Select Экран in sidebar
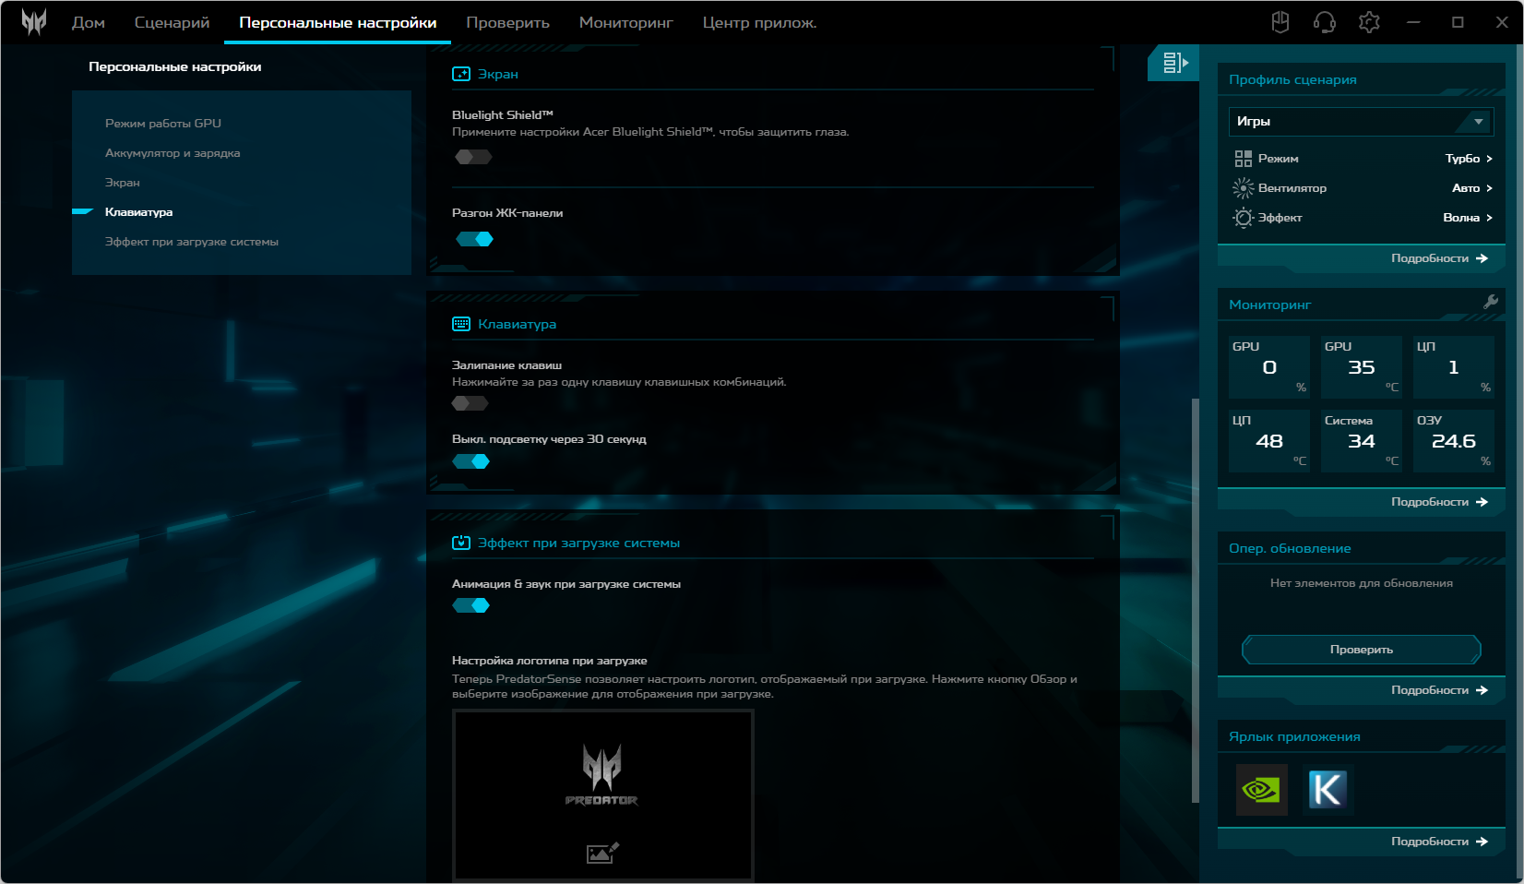Viewport: 1524px width, 884px height. [123, 183]
